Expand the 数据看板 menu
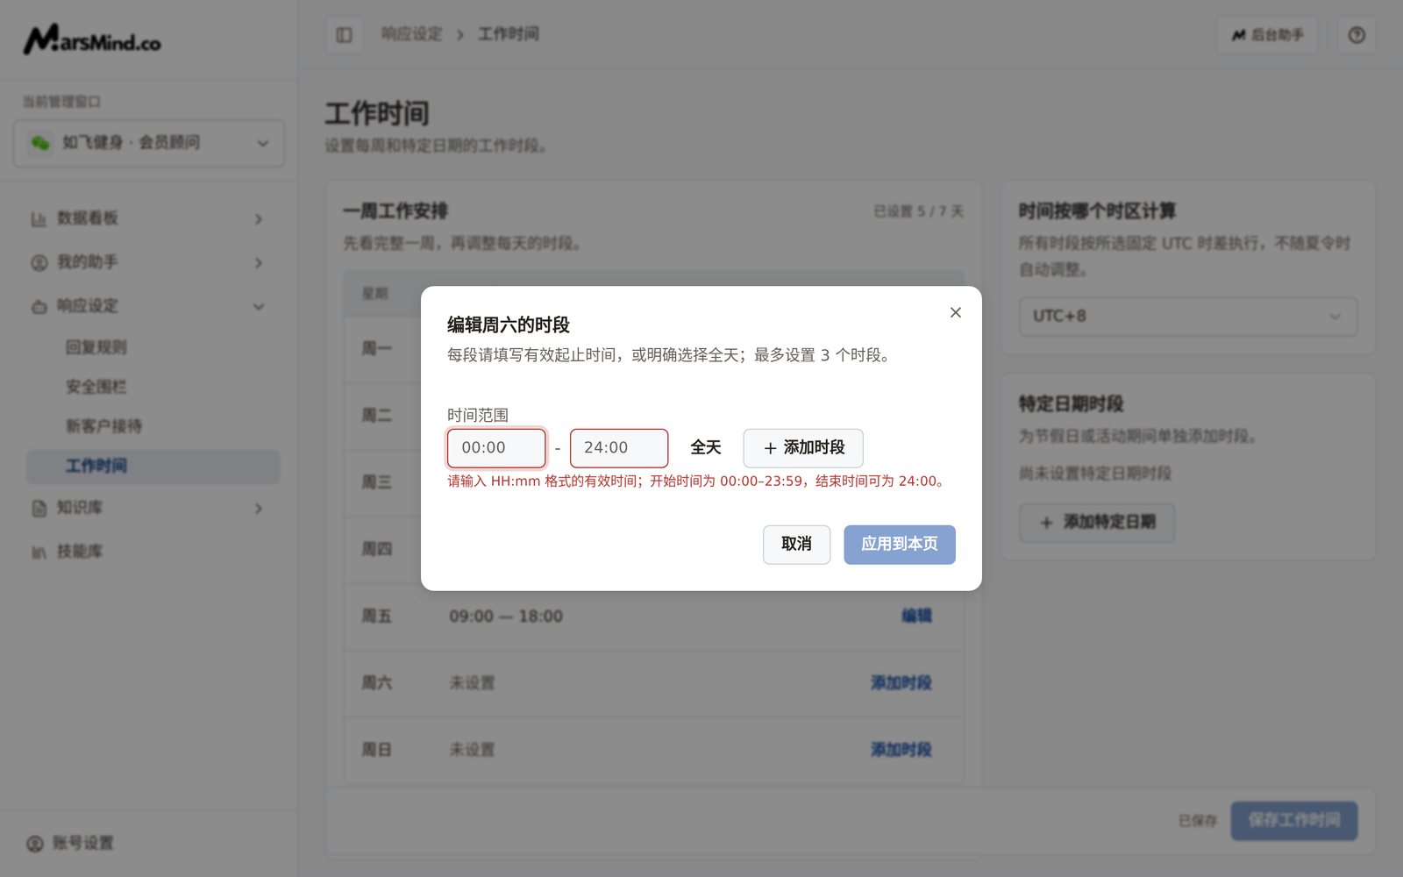1403x877 pixels. (x=147, y=218)
